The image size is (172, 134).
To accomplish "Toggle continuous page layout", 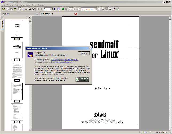I will click(71, 9).
